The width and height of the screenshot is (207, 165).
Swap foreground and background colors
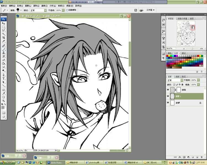coord(5,104)
